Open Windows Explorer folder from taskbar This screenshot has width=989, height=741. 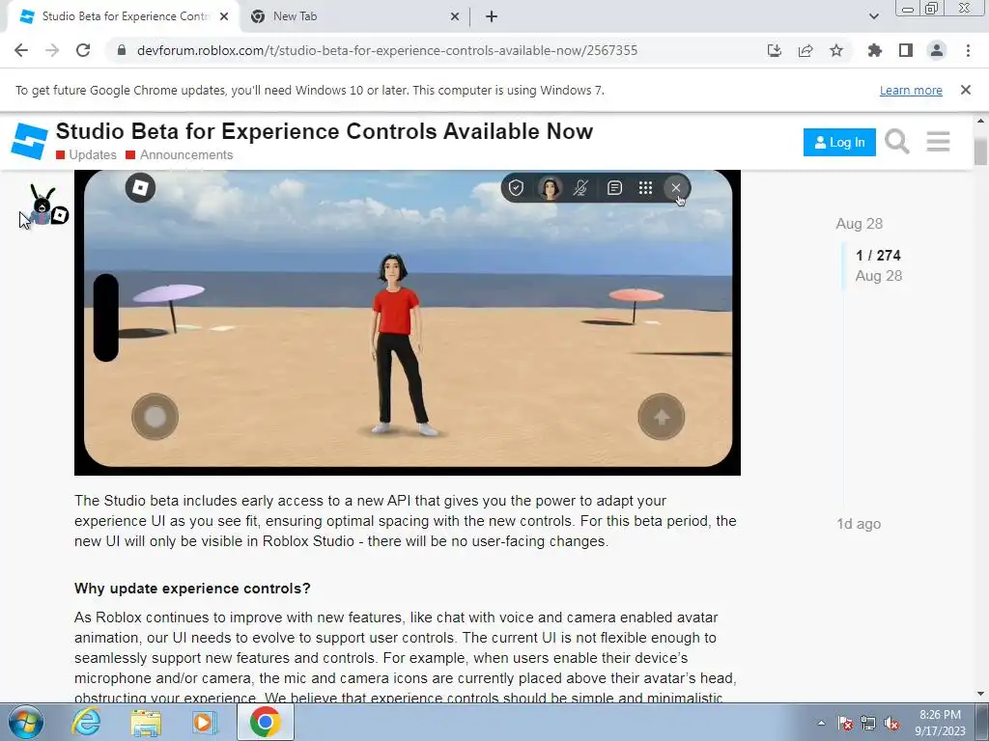(146, 722)
